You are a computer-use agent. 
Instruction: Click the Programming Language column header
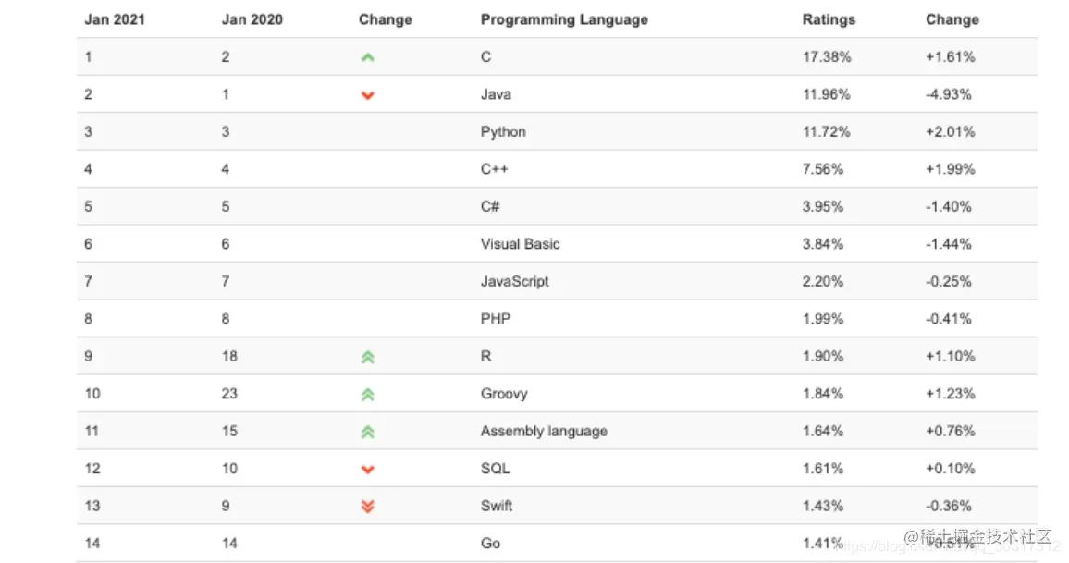tap(564, 19)
